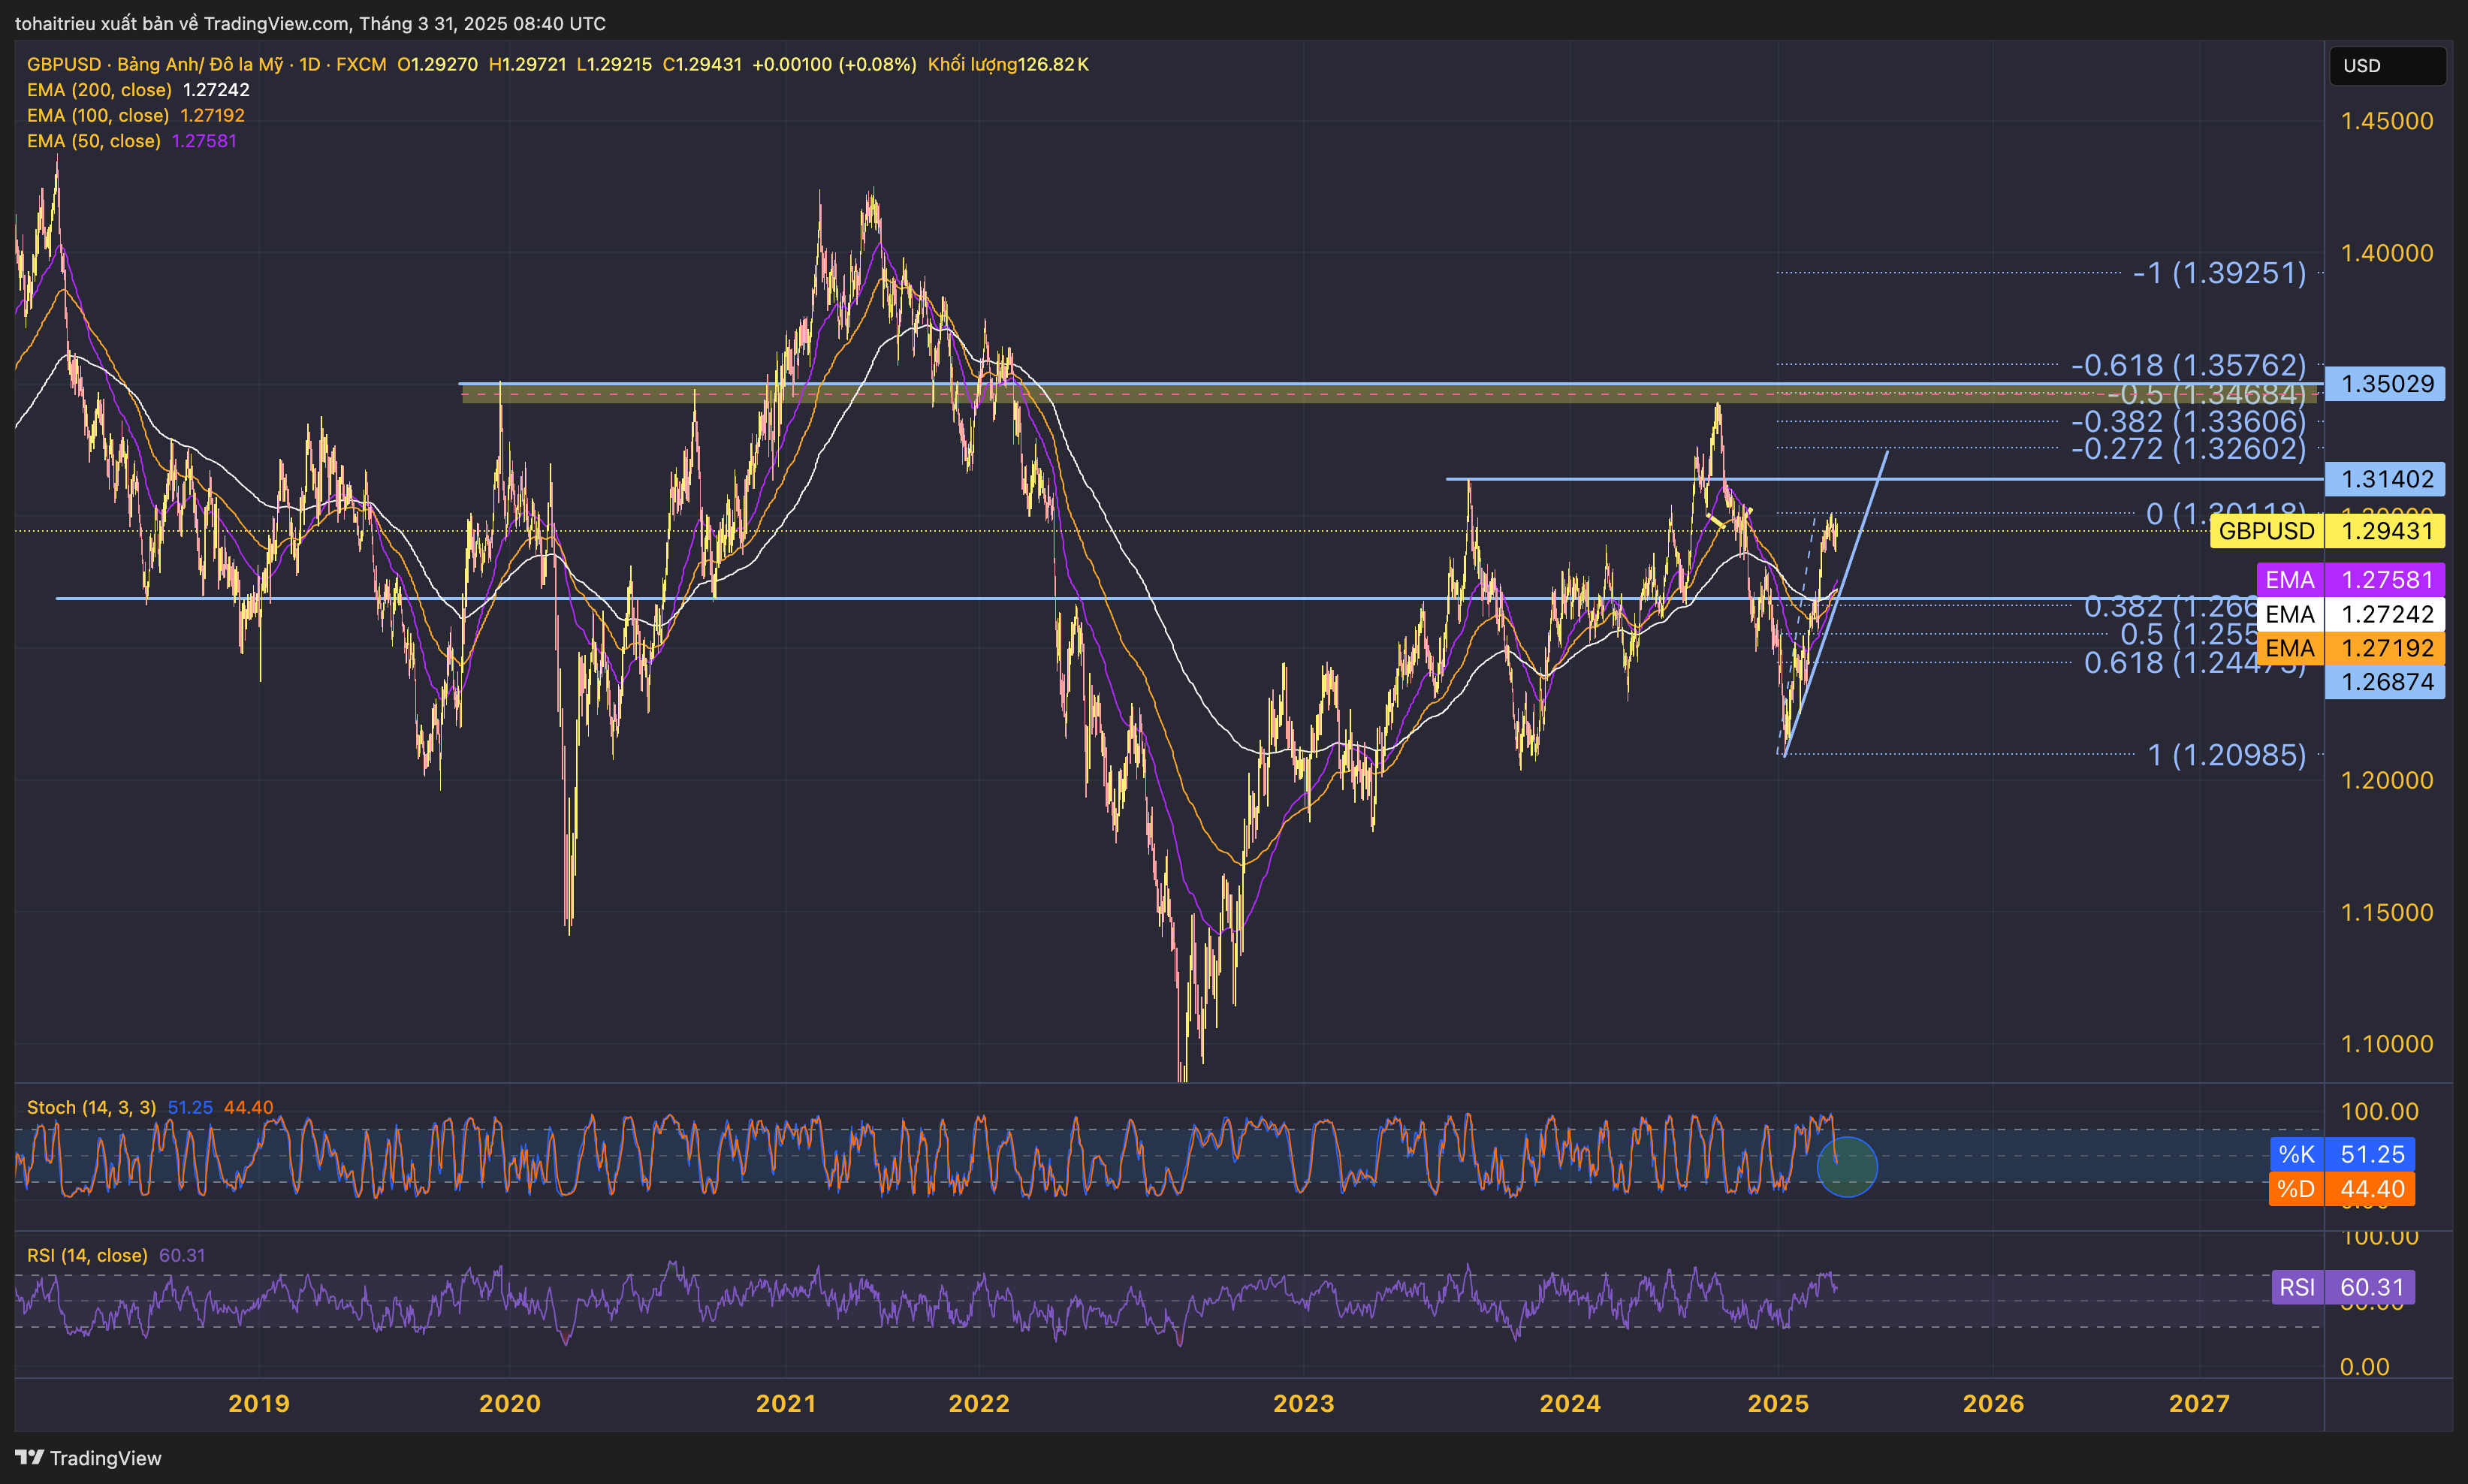
Task: Select Fibonacci level -1 (1.39251)
Action: (2219, 273)
